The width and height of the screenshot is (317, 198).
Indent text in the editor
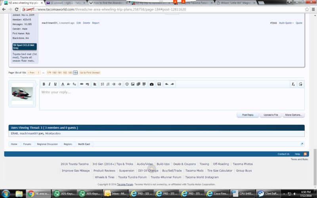(x=120, y=84)
